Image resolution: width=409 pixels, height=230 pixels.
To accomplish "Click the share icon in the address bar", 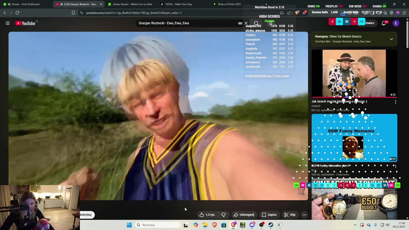I will [x=289, y=13].
